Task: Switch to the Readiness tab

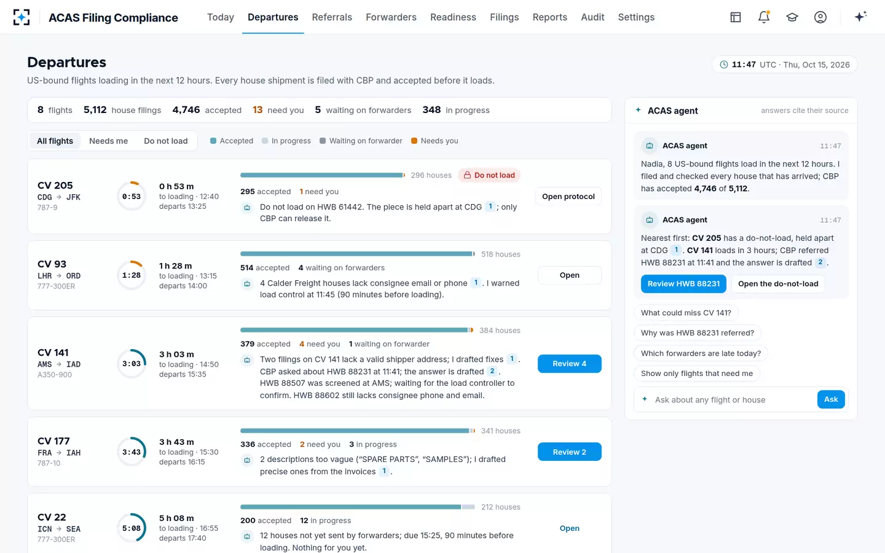Action: click(x=453, y=17)
